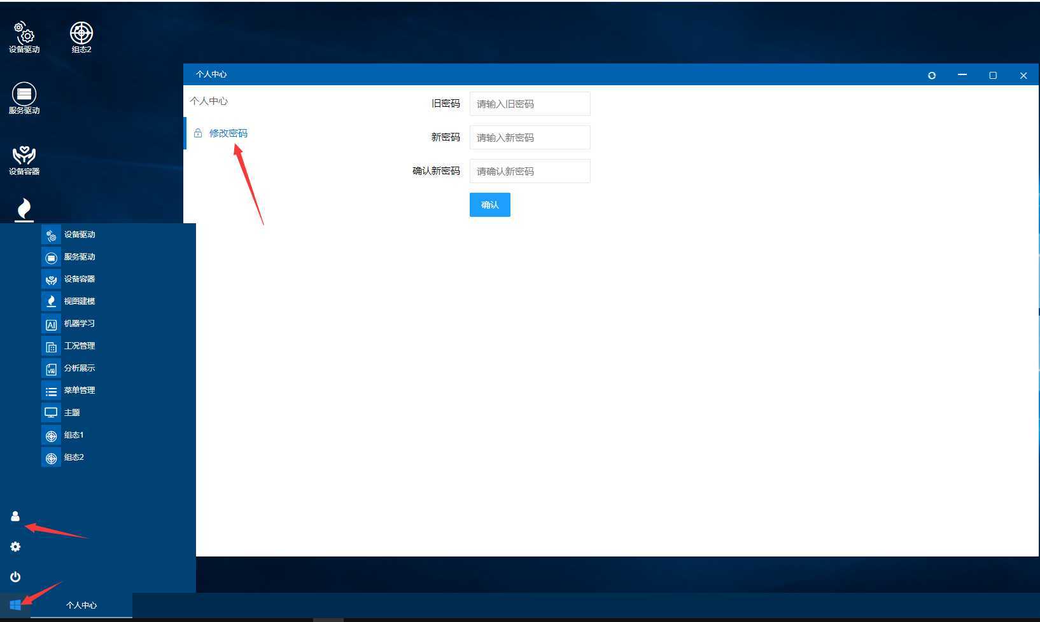Close the 个人中心 window

(x=1023, y=75)
